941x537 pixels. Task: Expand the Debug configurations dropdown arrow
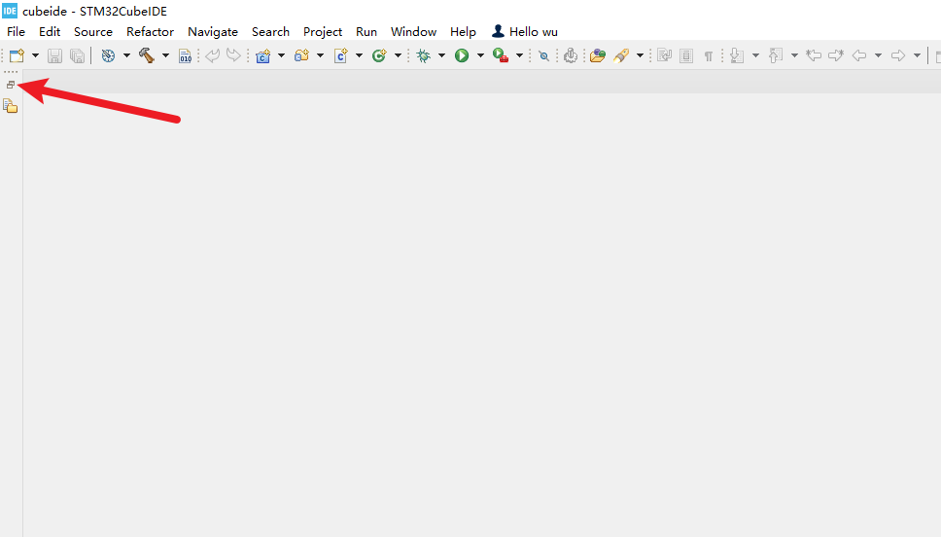tap(441, 55)
